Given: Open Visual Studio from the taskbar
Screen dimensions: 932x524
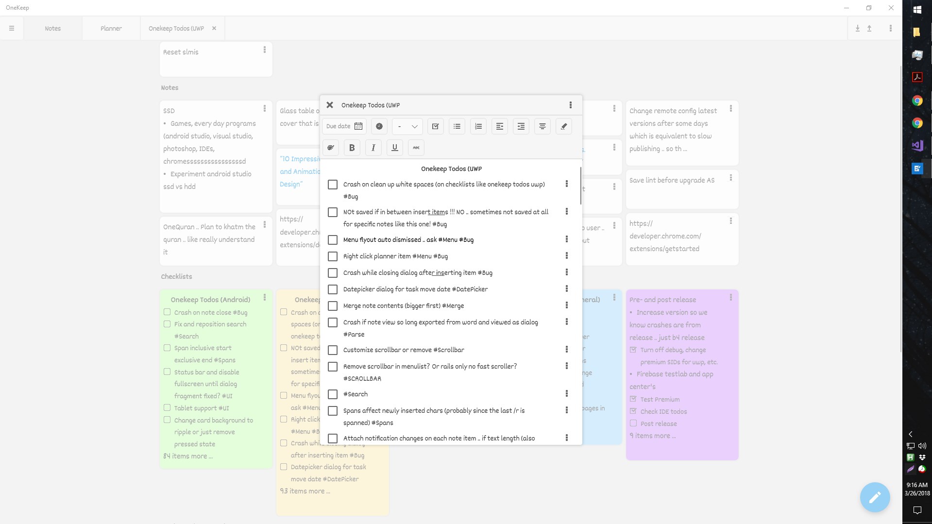Looking at the screenshot, I should [x=917, y=145].
